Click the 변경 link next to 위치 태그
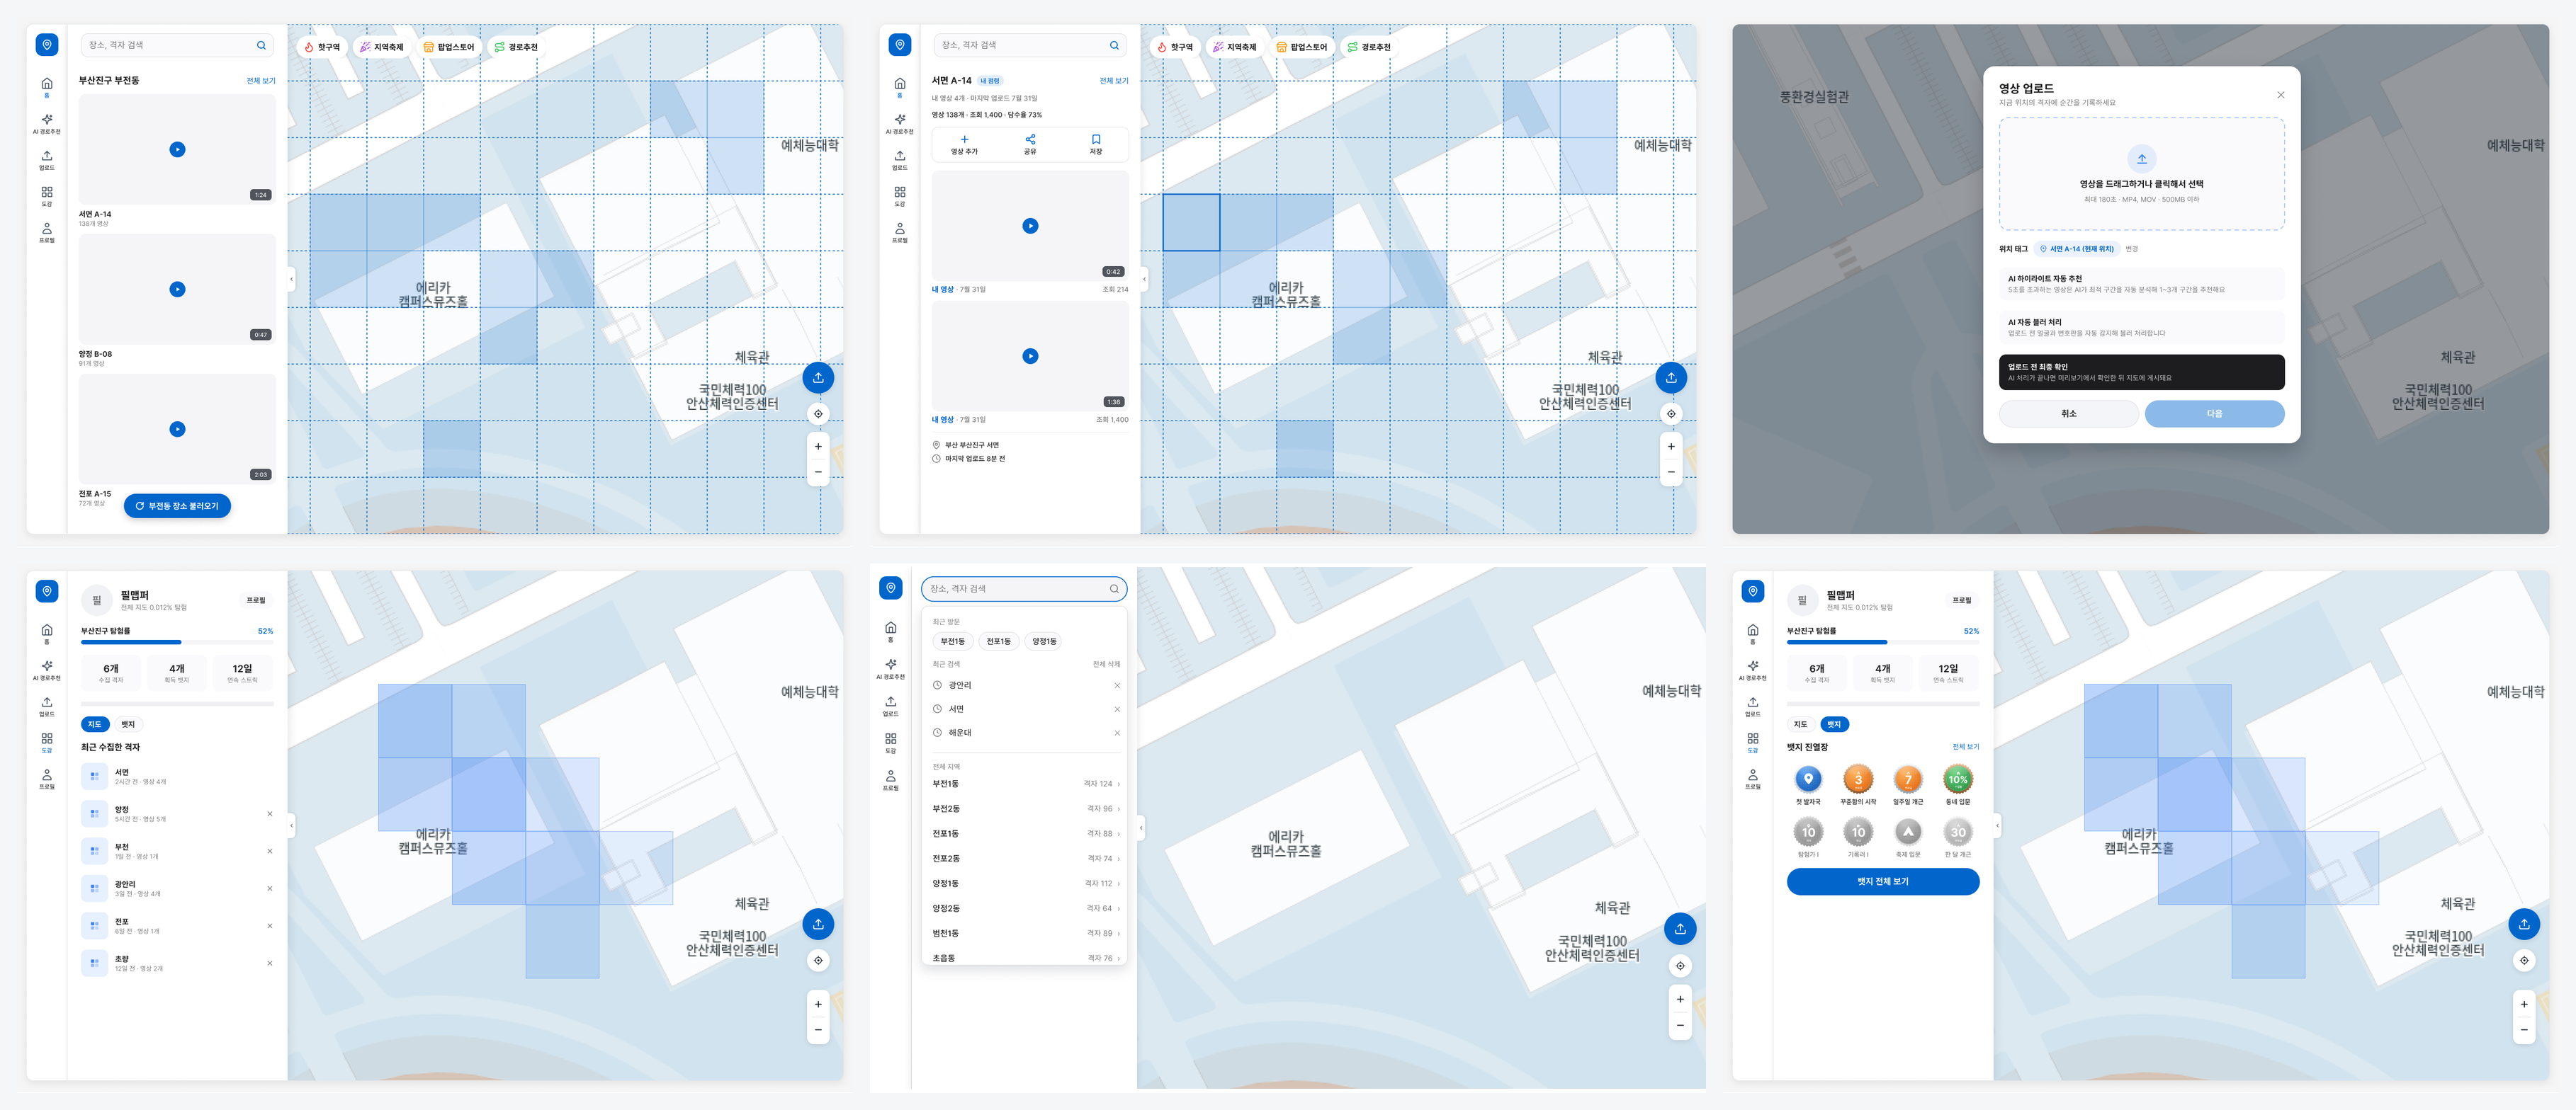This screenshot has height=1110, width=2576. pyautogui.click(x=2132, y=248)
